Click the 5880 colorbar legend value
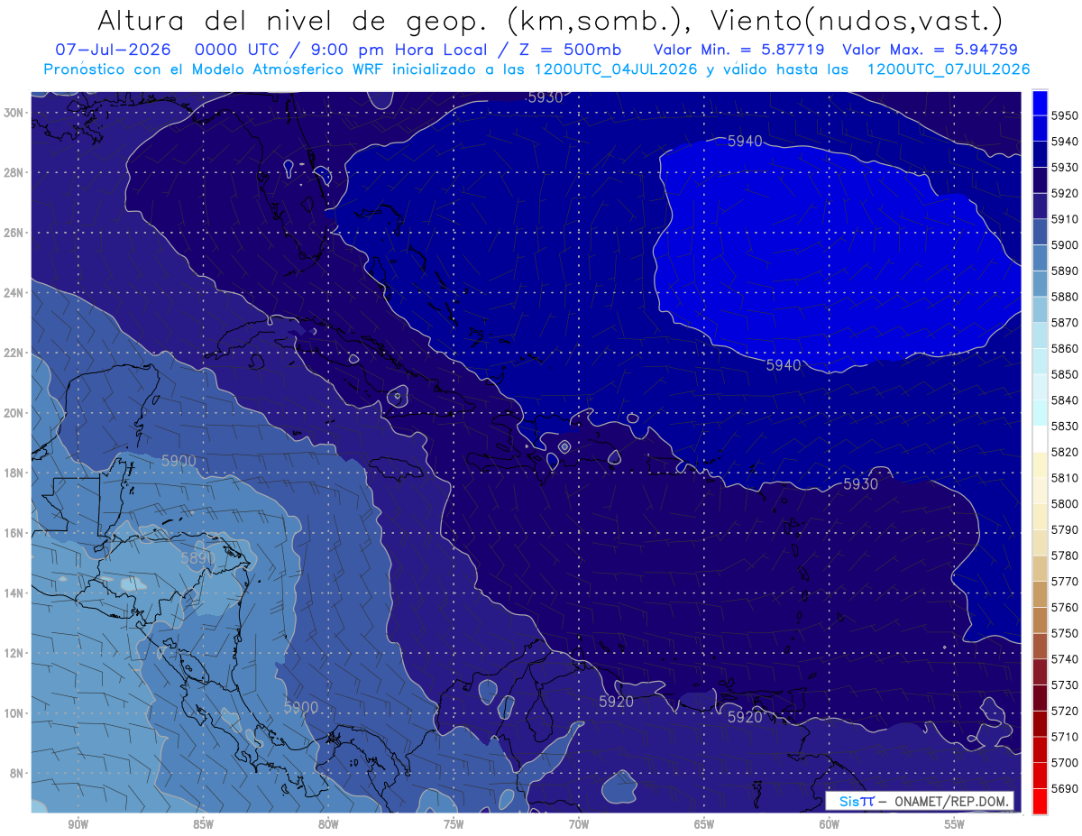This screenshot has height=836, width=1082. [x=1064, y=297]
